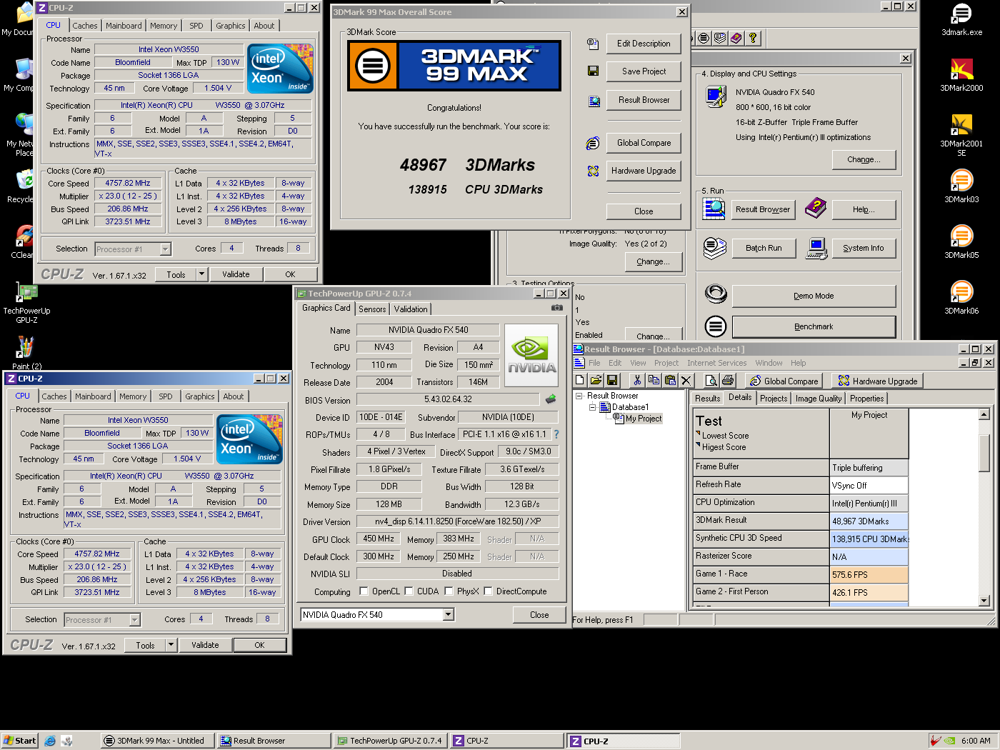Open 3DMark2001 SE desktop icon

pyautogui.click(x=961, y=134)
